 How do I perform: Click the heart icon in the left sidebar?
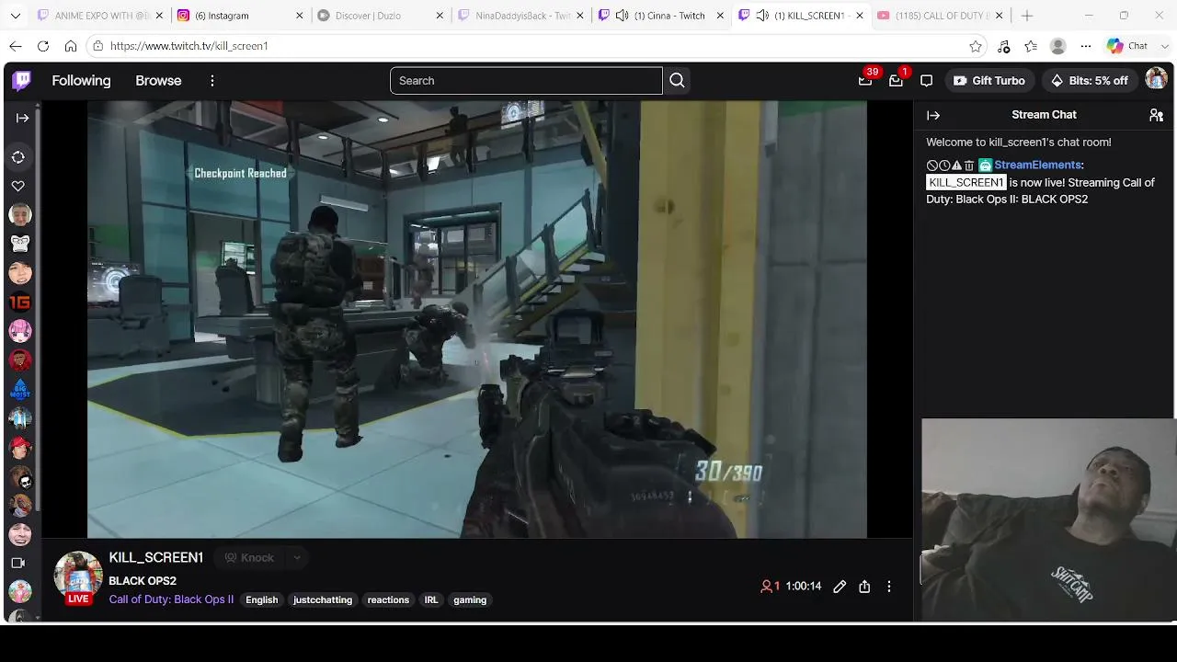18,186
